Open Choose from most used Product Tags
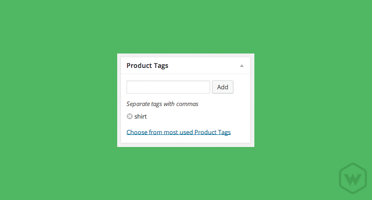This screenshot has height=200, width=372. (x=179, y=132)
